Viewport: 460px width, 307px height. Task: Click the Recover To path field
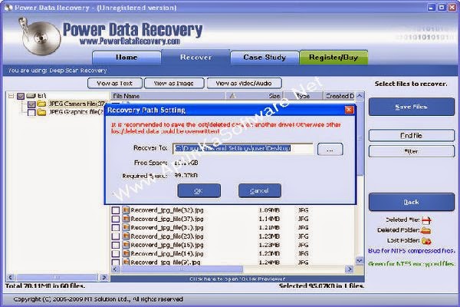(243, 149)
